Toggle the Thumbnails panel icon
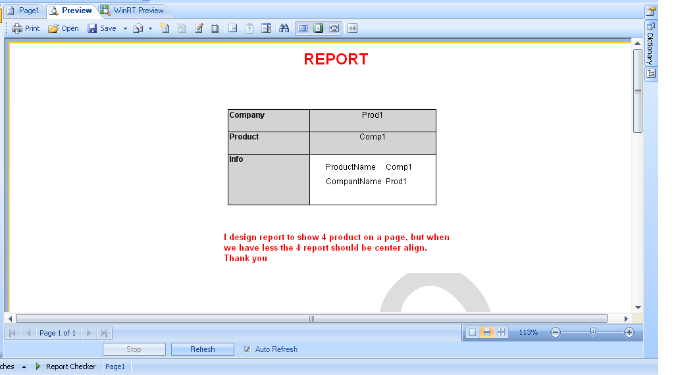 (266, 28)
